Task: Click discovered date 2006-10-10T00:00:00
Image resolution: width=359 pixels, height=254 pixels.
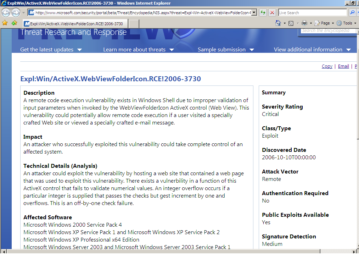Action: click(289, 158)
